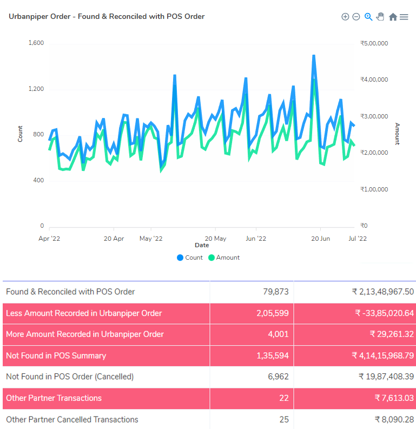Viewport: 416px width, 429px height.
Task: Click the ₹3,00,000 amount axis label
Action: point(374,116)
